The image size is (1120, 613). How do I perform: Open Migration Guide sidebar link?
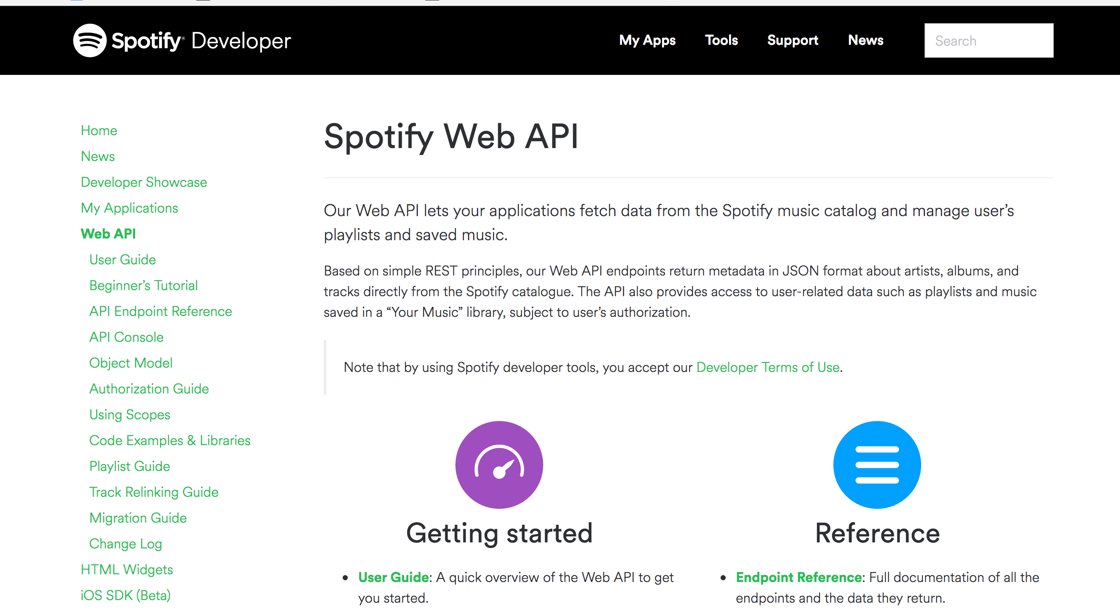(138, 518)
